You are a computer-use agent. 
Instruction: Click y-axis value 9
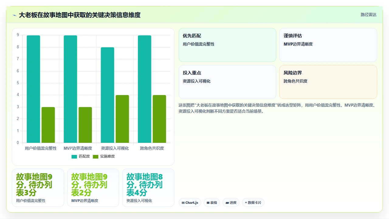click(18, 35)
